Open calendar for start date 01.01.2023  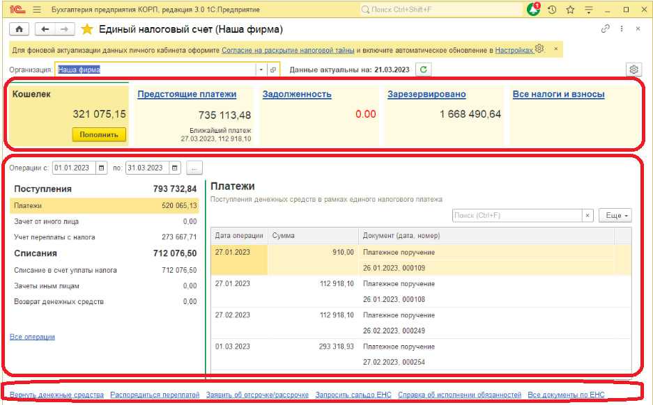pos(102,168)
